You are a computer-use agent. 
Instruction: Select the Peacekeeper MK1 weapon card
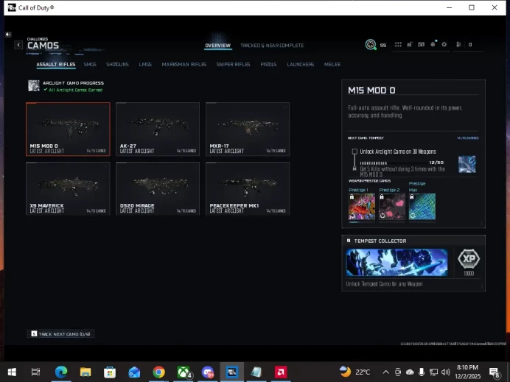pos(248,188)
